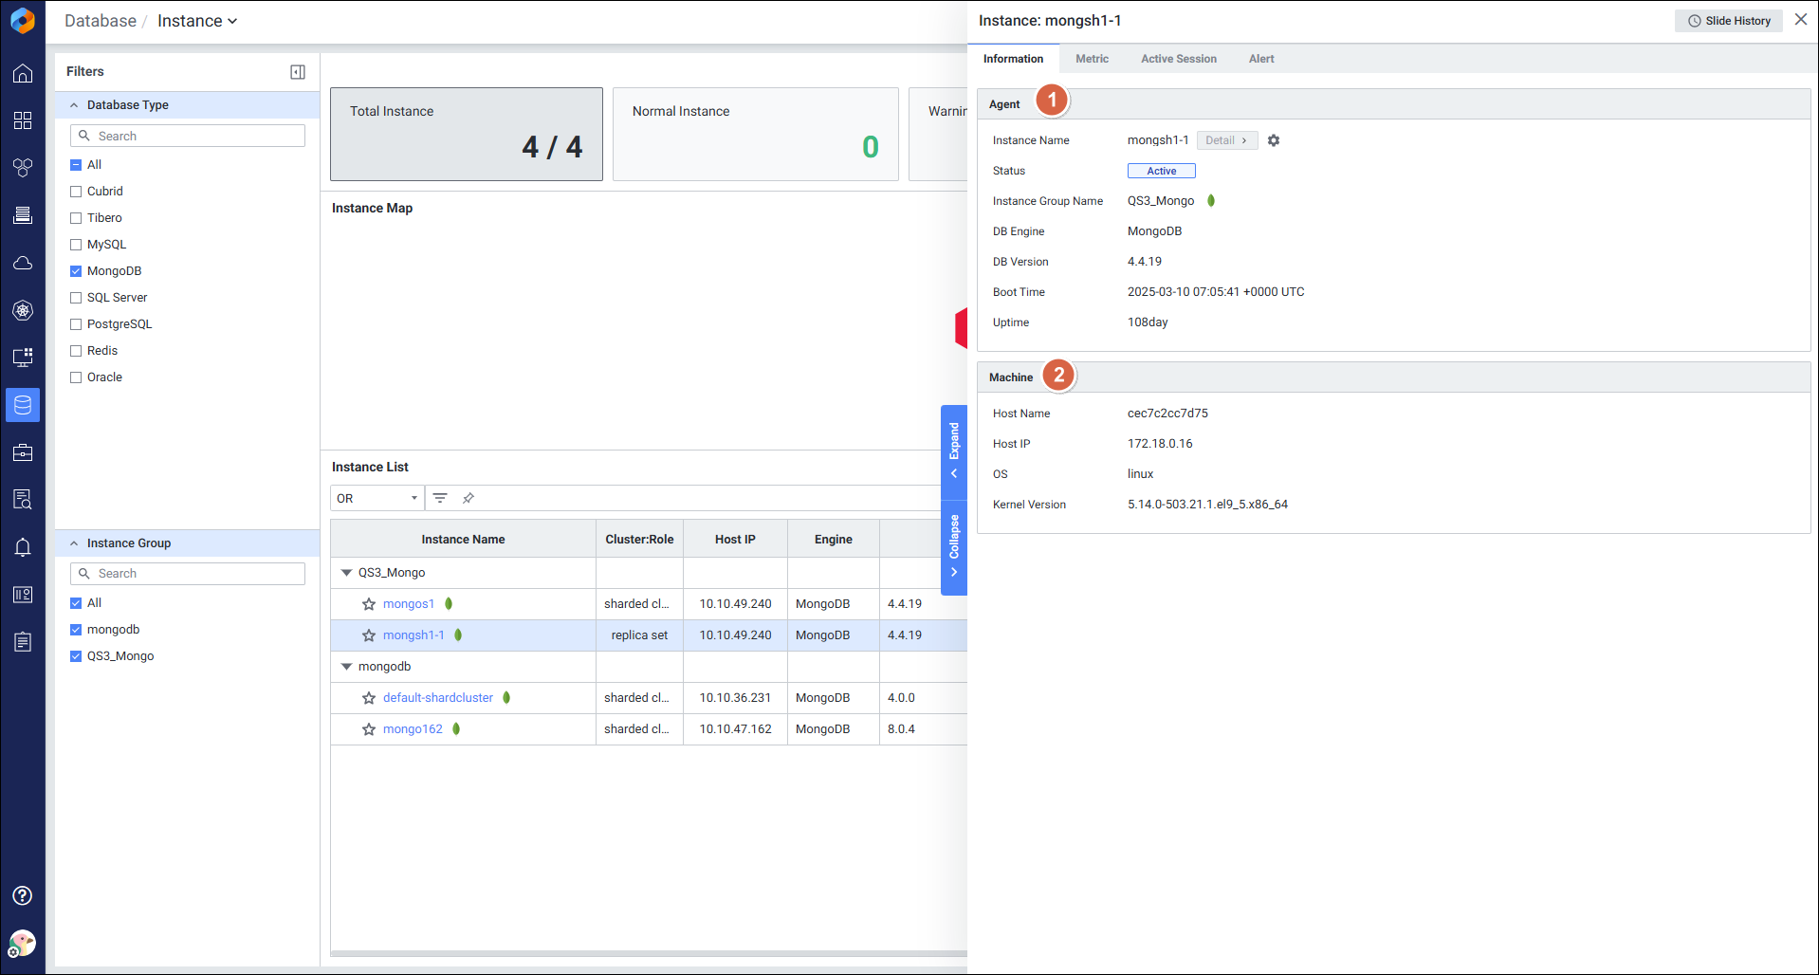Favorite mongos1 using its star icon
Image resolution: width=1819 pixels, height=975 pixels.
(369, 604)
